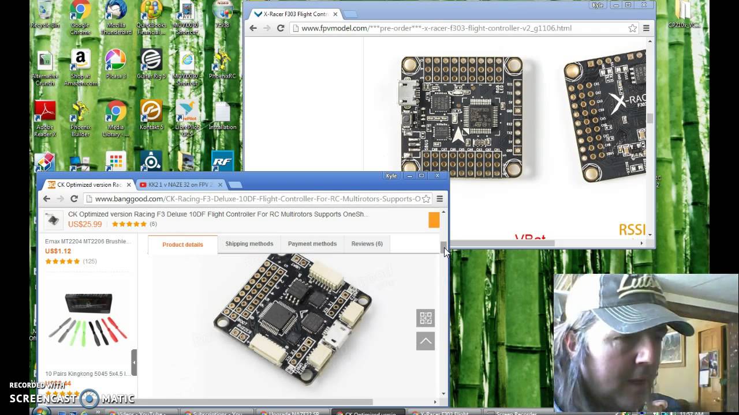Select the MOV0030 shortcut with Internet Explorer icon
This screenshot has width=739, height=415.
point(186,68)
